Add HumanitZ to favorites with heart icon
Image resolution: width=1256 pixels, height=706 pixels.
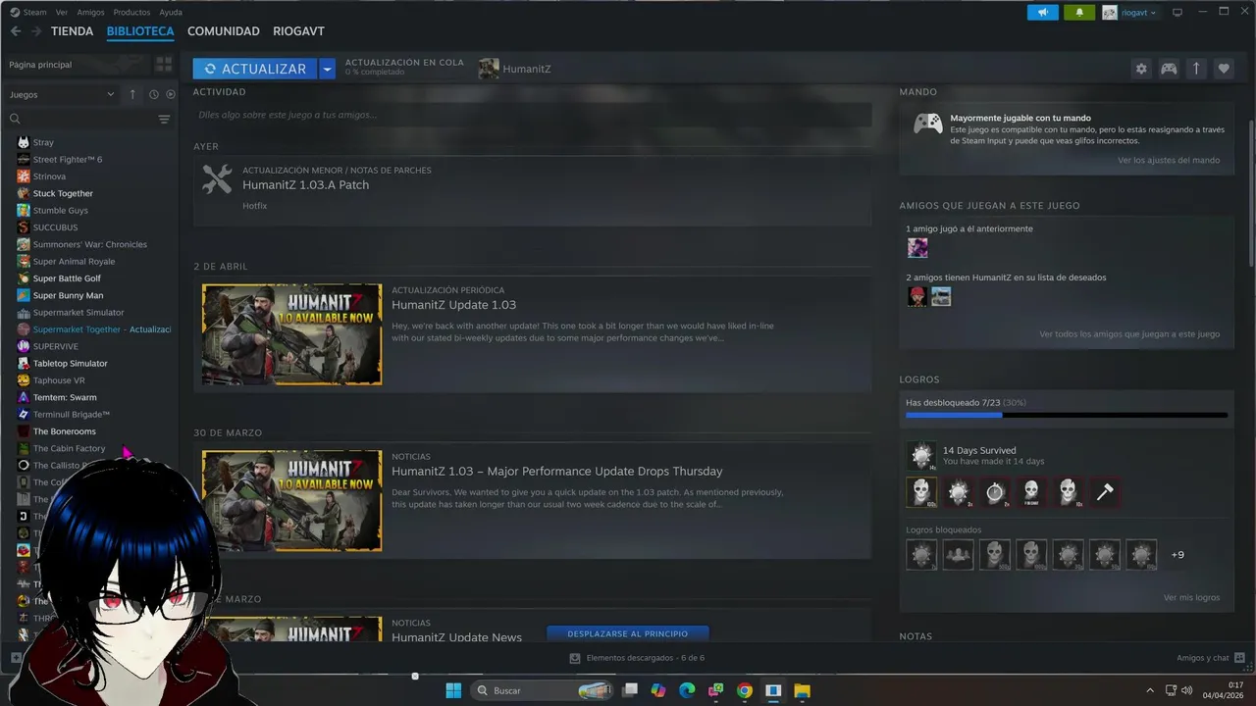click(1224, 69)
